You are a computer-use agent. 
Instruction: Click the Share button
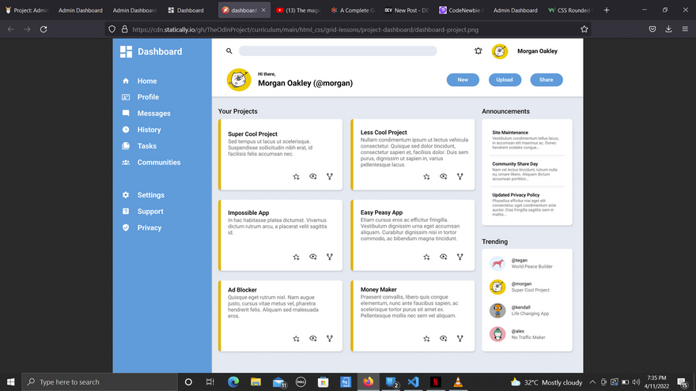pyautogui.click(x=547, y=80)
